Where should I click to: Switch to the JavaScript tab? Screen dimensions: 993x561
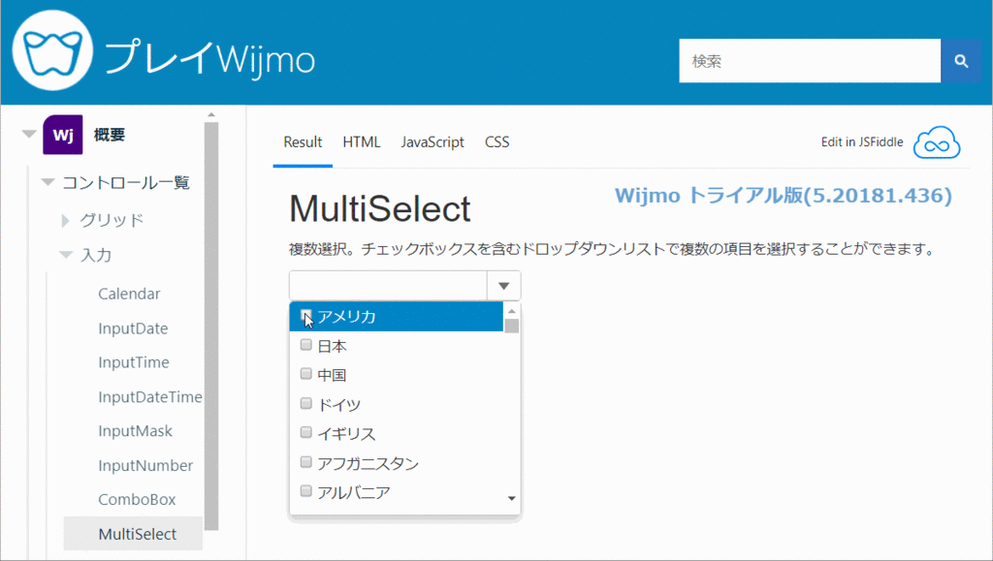coord(432,142)
